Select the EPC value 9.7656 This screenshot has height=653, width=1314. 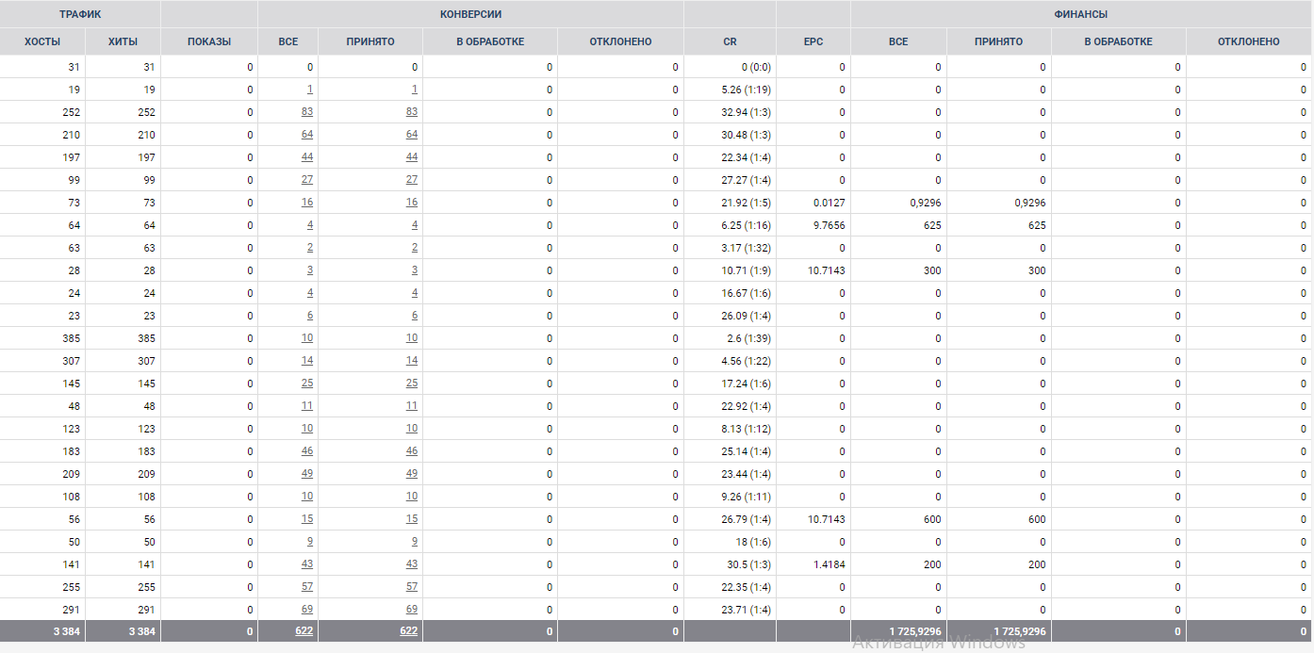click(828, 225)
